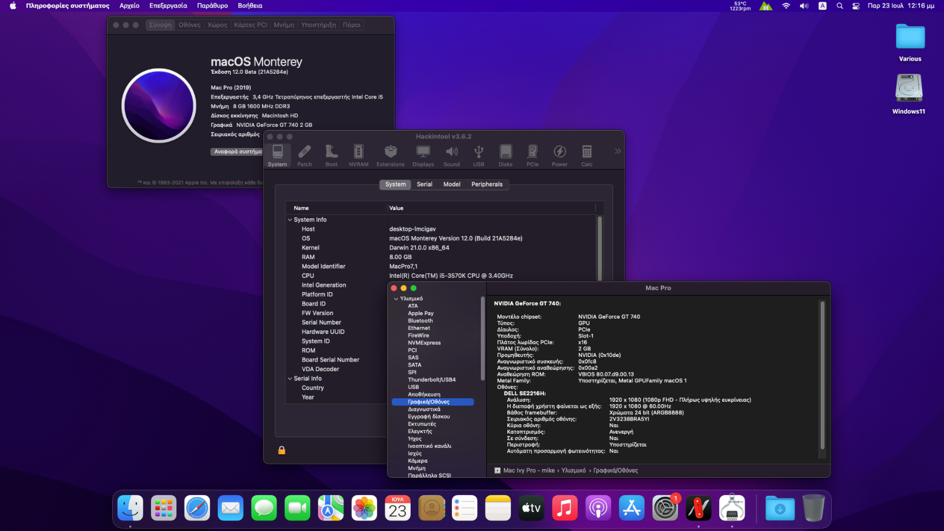This screenshot has width=944, height=531.
Task: Click Υλισμικό in the path bar
Action: coord(573,471)
